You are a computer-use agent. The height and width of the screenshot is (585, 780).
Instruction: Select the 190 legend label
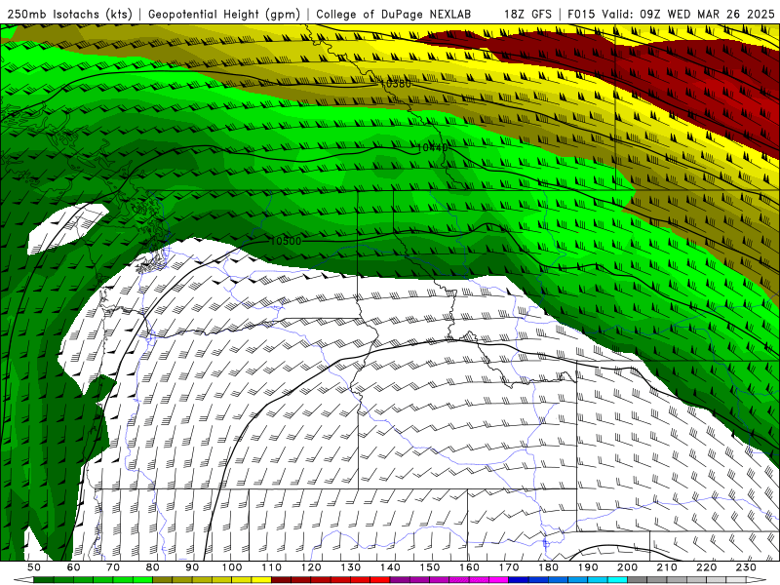588,567
